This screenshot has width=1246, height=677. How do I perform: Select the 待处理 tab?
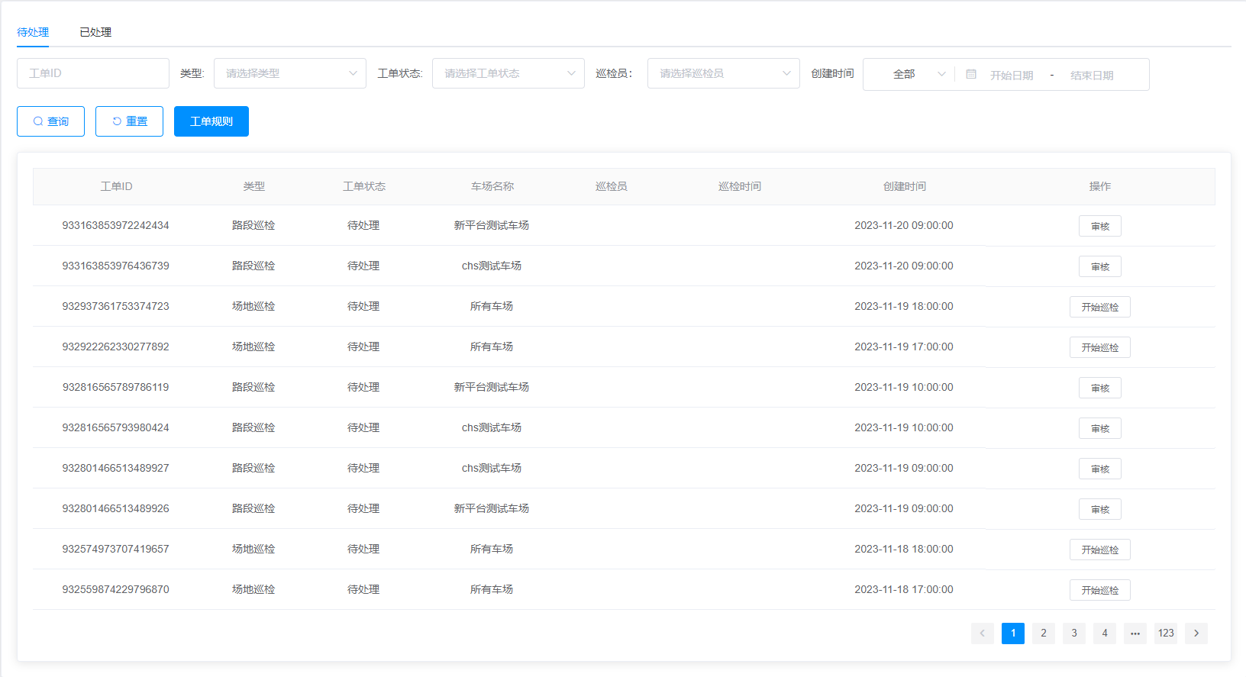pyautogui.click(x=33, y=32)
